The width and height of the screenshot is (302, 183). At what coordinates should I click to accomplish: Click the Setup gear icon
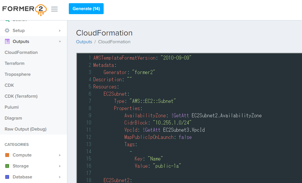pos(7,31)
